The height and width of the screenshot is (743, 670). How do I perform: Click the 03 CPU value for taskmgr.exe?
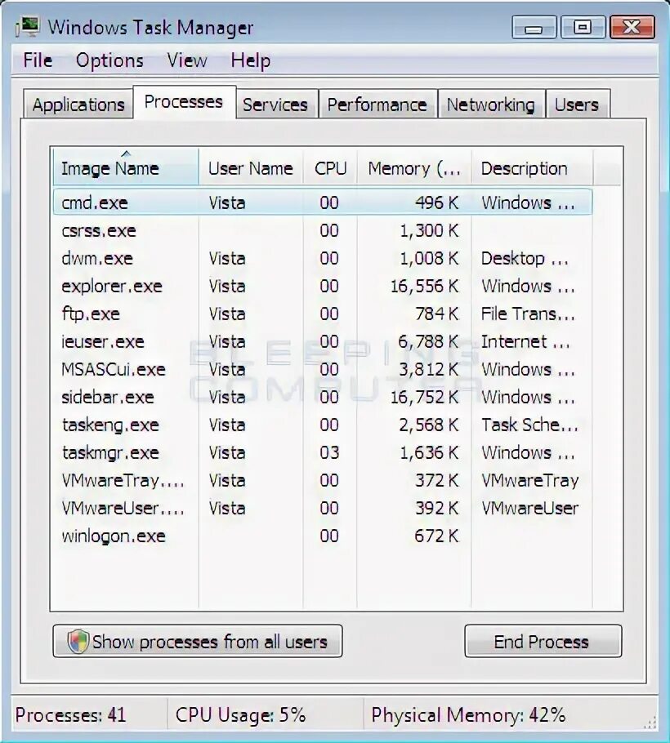pos(329,452)
